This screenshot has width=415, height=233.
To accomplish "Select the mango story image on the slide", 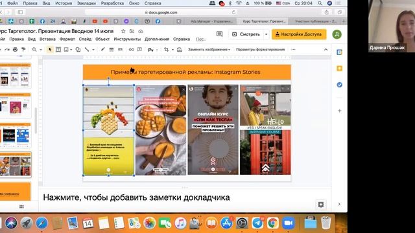I will (161, 129).
